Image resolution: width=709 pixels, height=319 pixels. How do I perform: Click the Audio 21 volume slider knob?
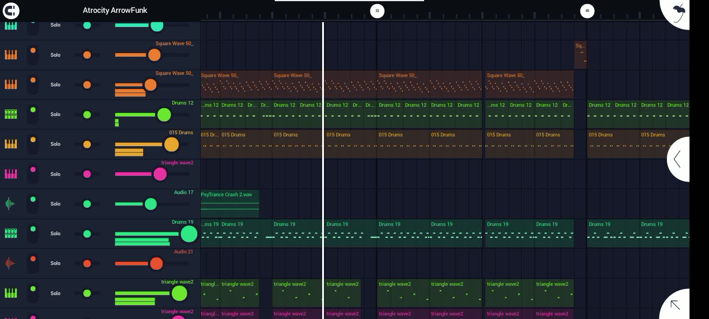(156, 264)
